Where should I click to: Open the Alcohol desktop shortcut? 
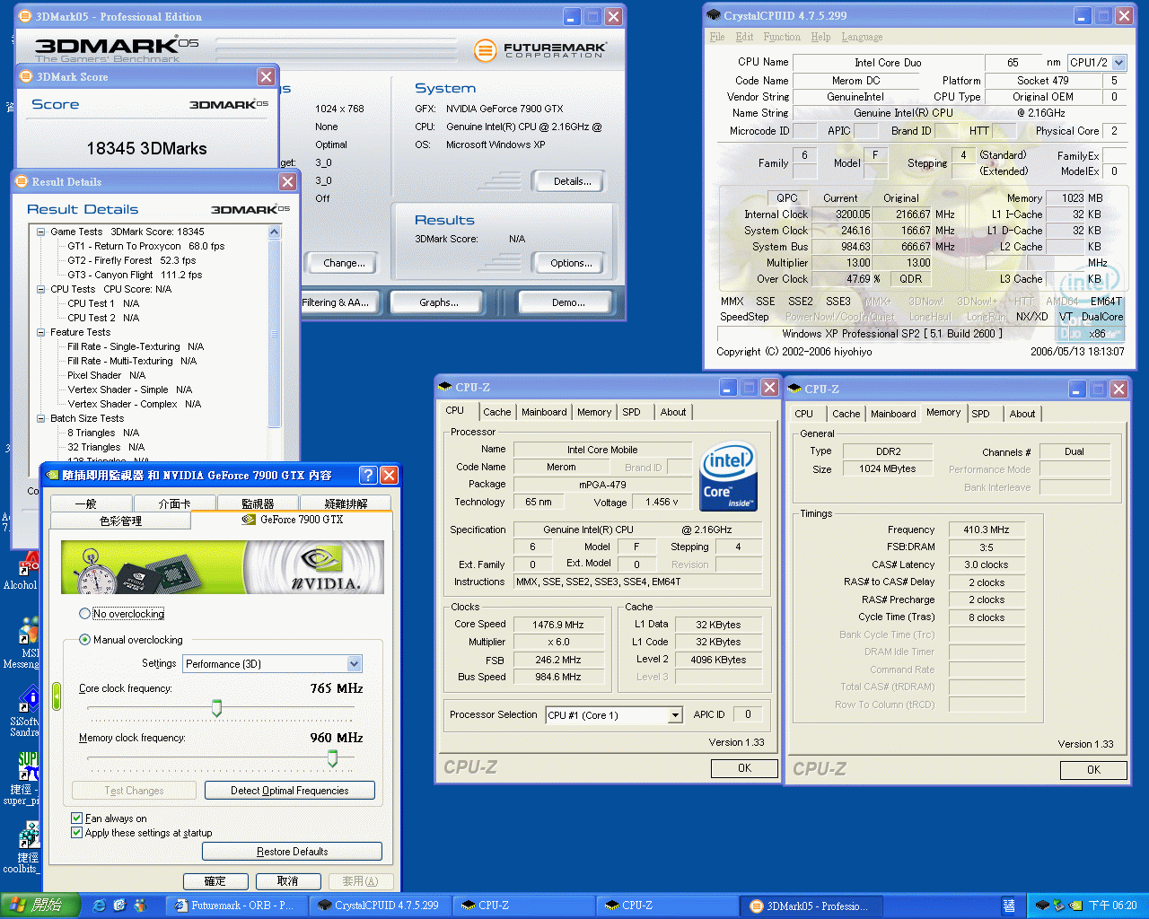click(x=20, y=571)
